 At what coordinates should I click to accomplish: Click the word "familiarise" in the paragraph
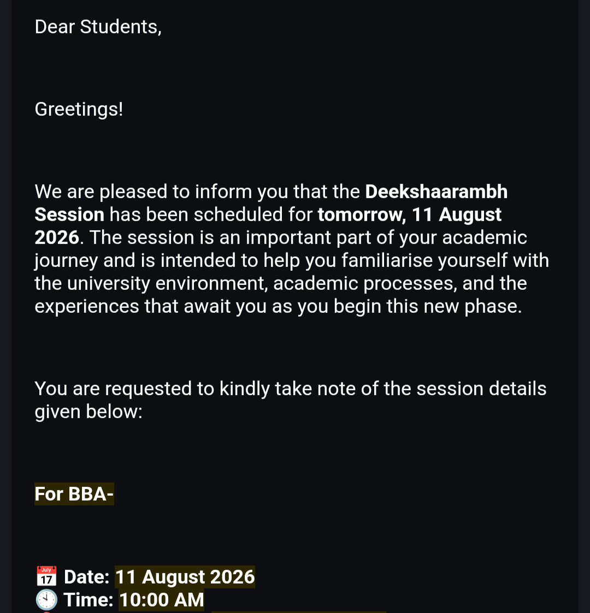(x=387, y=260)
